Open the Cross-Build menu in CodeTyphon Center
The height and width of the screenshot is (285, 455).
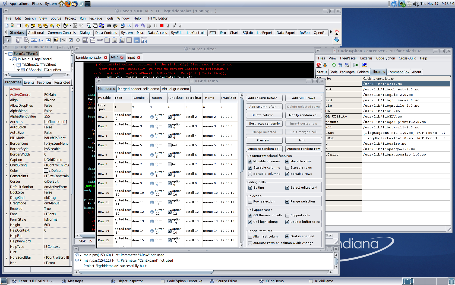point(407,58)
